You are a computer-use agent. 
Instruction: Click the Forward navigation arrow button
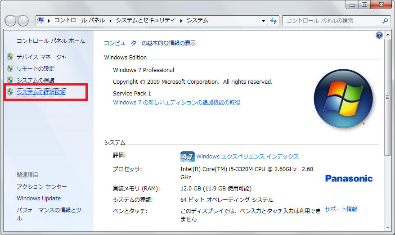22,21
